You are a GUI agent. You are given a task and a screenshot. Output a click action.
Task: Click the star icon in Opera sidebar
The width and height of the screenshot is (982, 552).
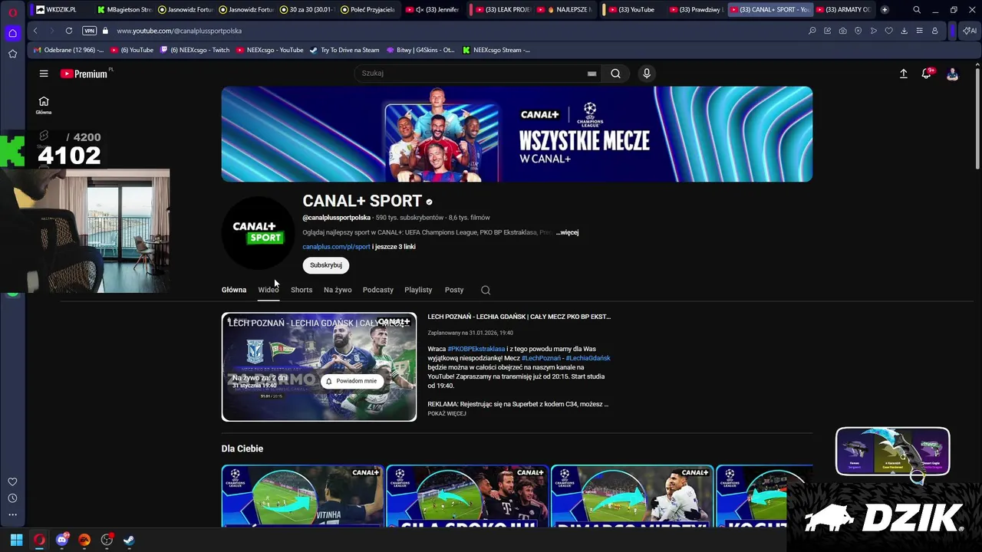tap(12, 54)
